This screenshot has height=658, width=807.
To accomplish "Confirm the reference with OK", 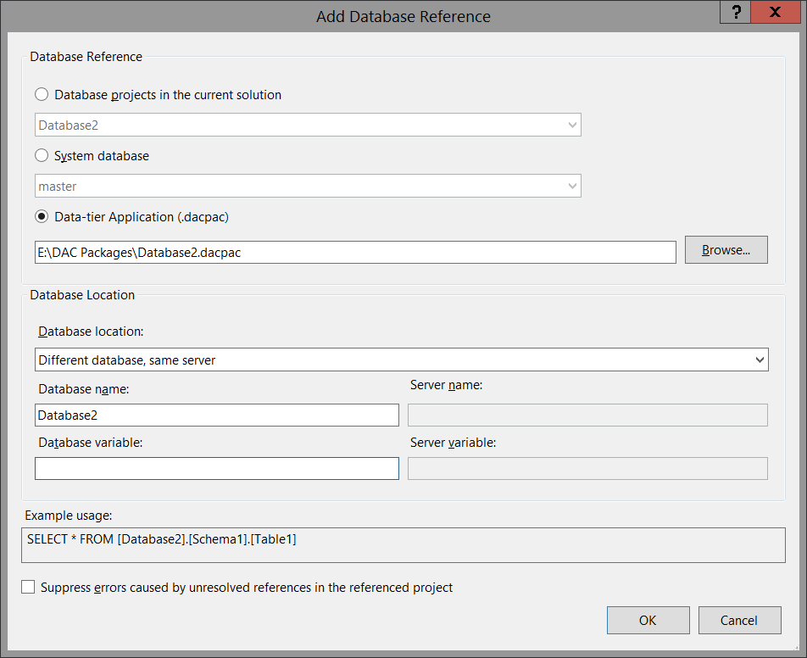I will [648, 620].
